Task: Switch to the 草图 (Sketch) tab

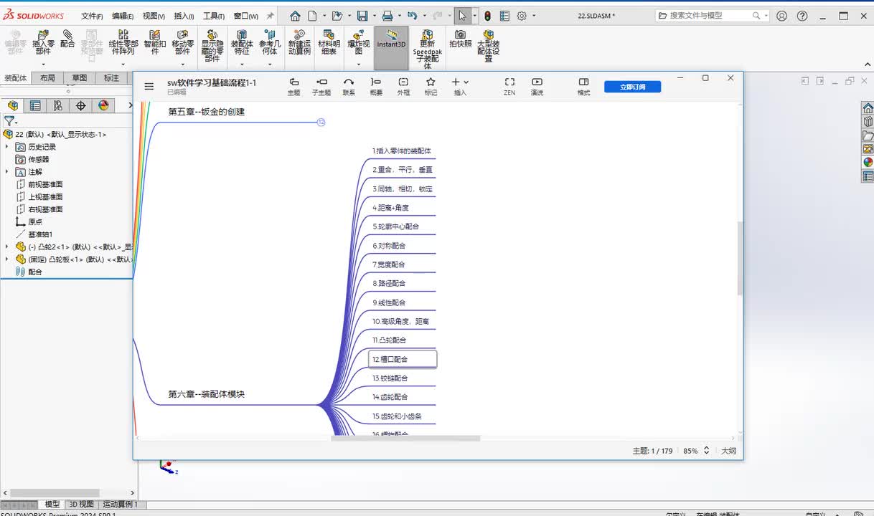Action: (x=79, y=78)
